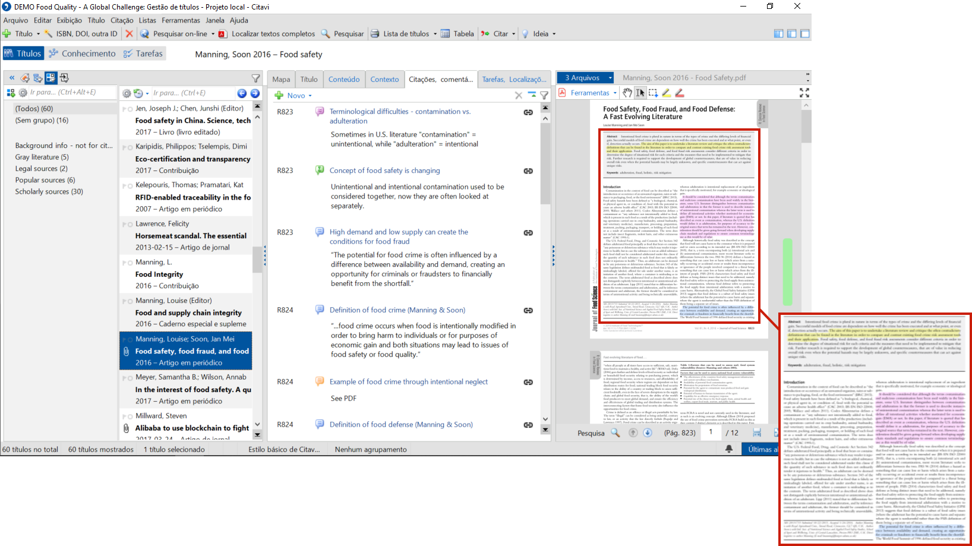The width and height of the screenshot is (972, 546).
Task: Open Definition of food defense citation
Action: [x=401, y=425]
